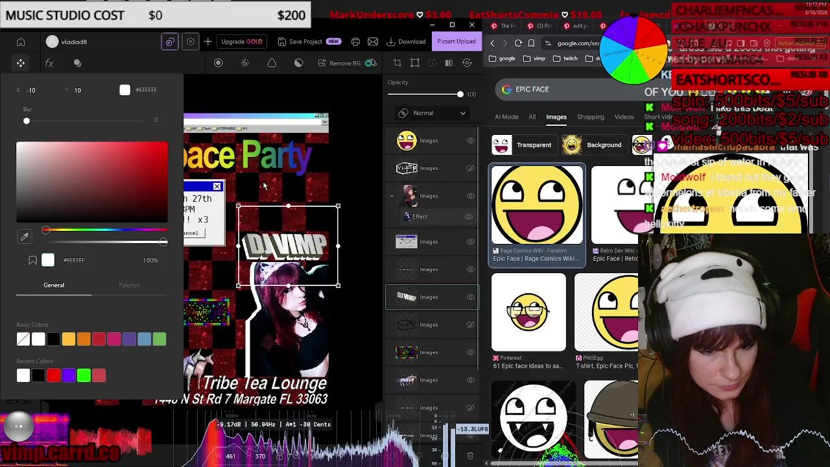Select the shape mask icon

coord(272,63)
